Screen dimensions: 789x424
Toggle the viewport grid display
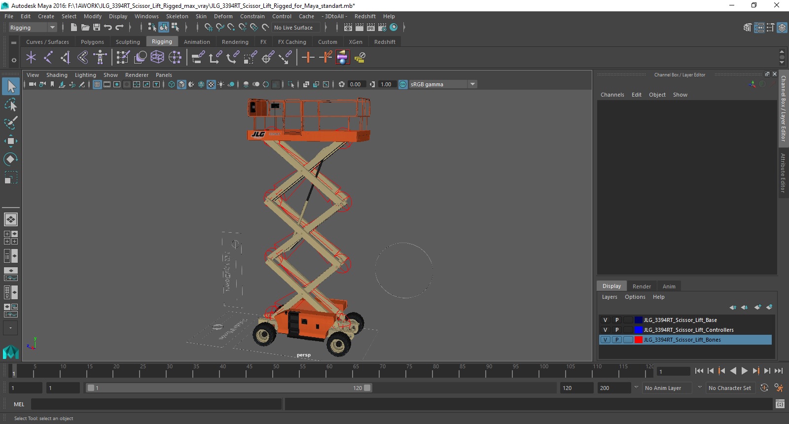pos(97,84)
